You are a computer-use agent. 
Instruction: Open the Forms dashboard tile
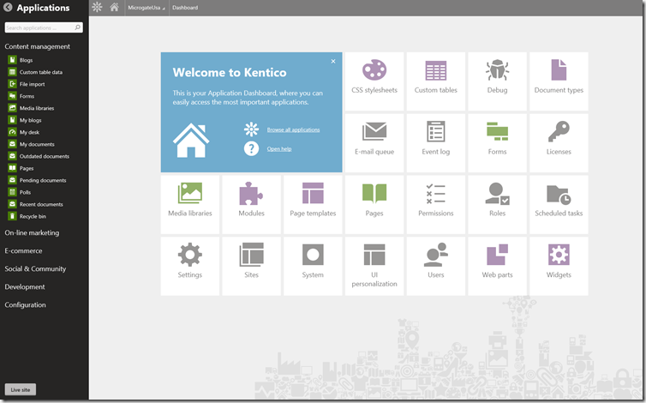(497, 142)
